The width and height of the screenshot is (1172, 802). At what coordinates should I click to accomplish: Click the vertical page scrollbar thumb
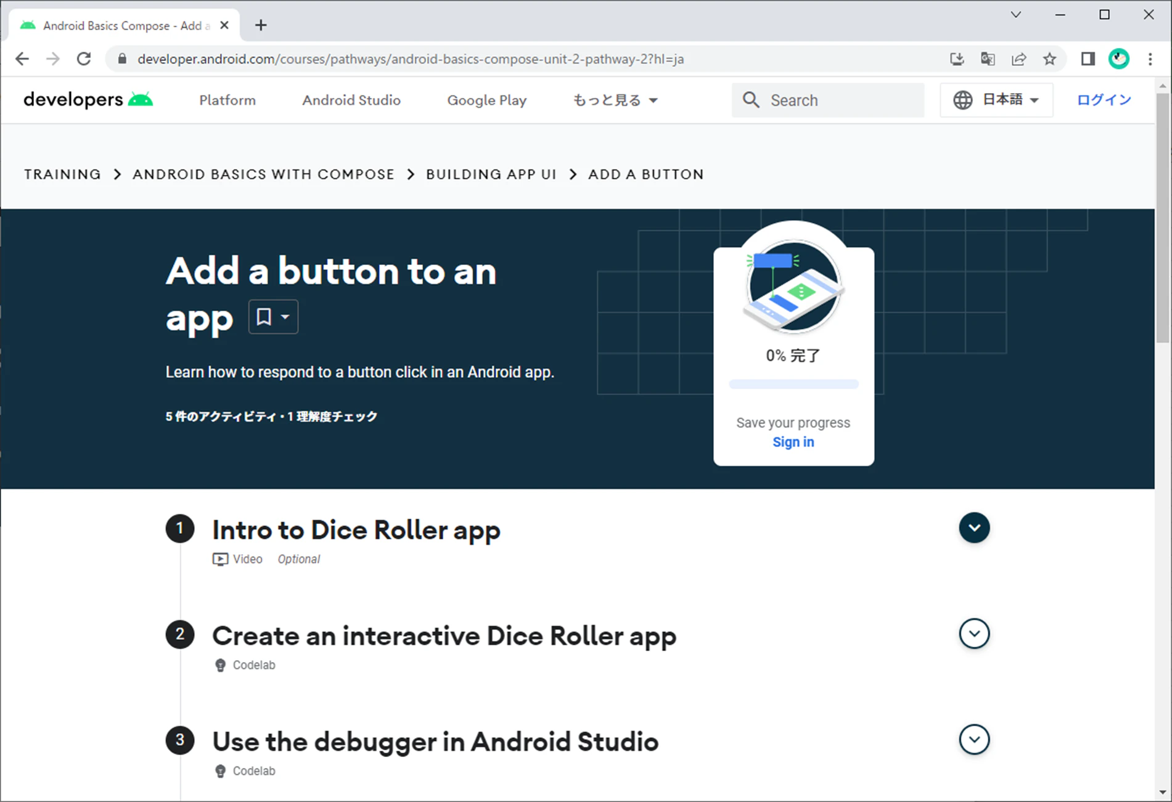(1163, 218)
